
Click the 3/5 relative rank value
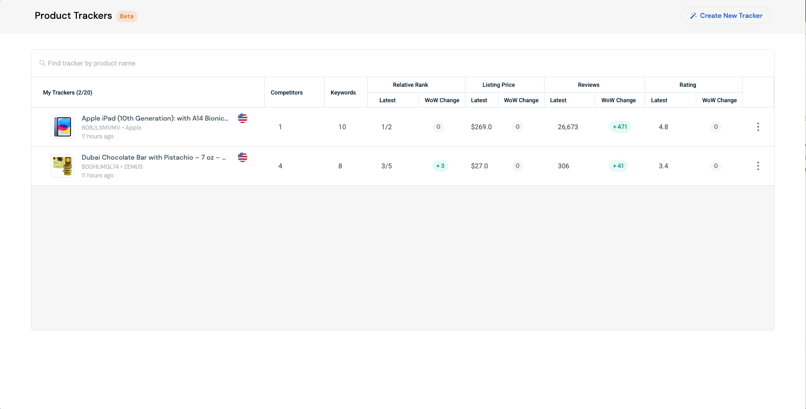pos(387,166)
